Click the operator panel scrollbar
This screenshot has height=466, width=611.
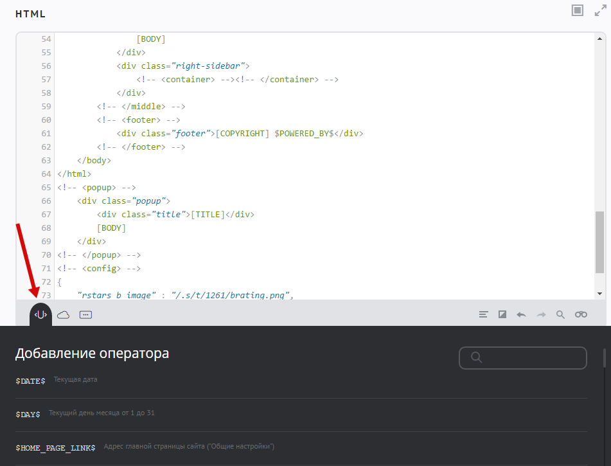604,358
